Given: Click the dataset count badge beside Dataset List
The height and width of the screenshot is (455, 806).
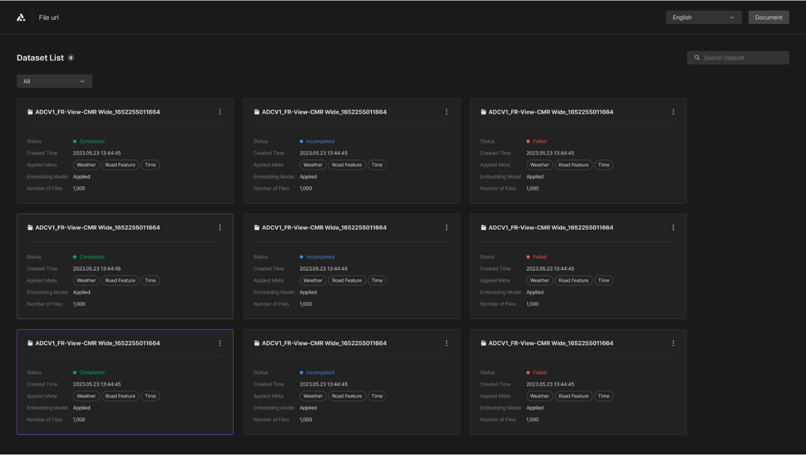Looking at the screenshot, I should click(71, 58).
